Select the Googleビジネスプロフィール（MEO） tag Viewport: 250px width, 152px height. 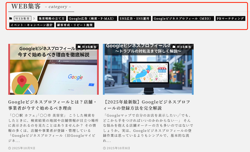(x=183, y=19)
